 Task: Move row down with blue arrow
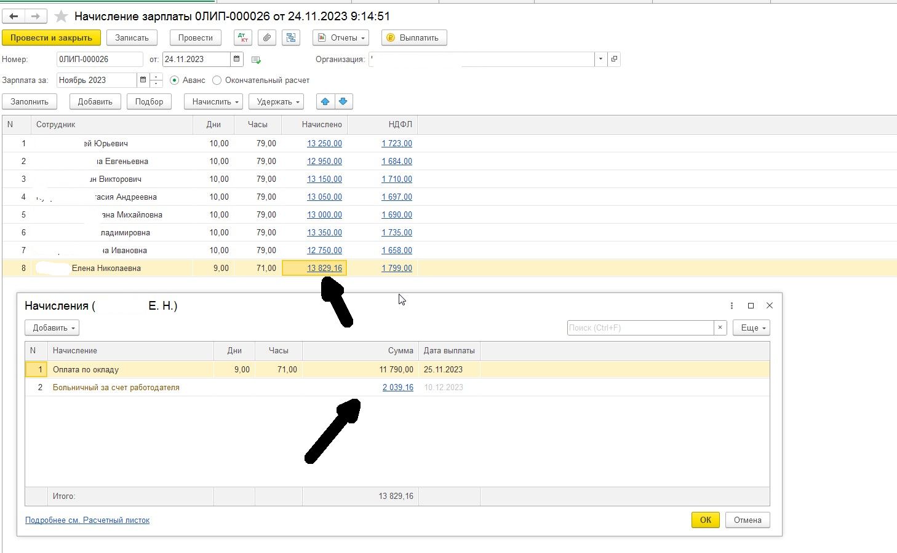tap(343, 101)
